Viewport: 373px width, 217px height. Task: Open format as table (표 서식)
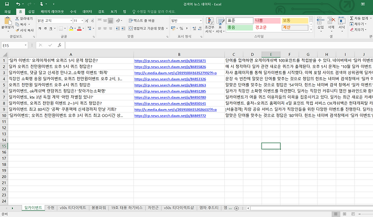pyautogui.click(x=220, y=25)
